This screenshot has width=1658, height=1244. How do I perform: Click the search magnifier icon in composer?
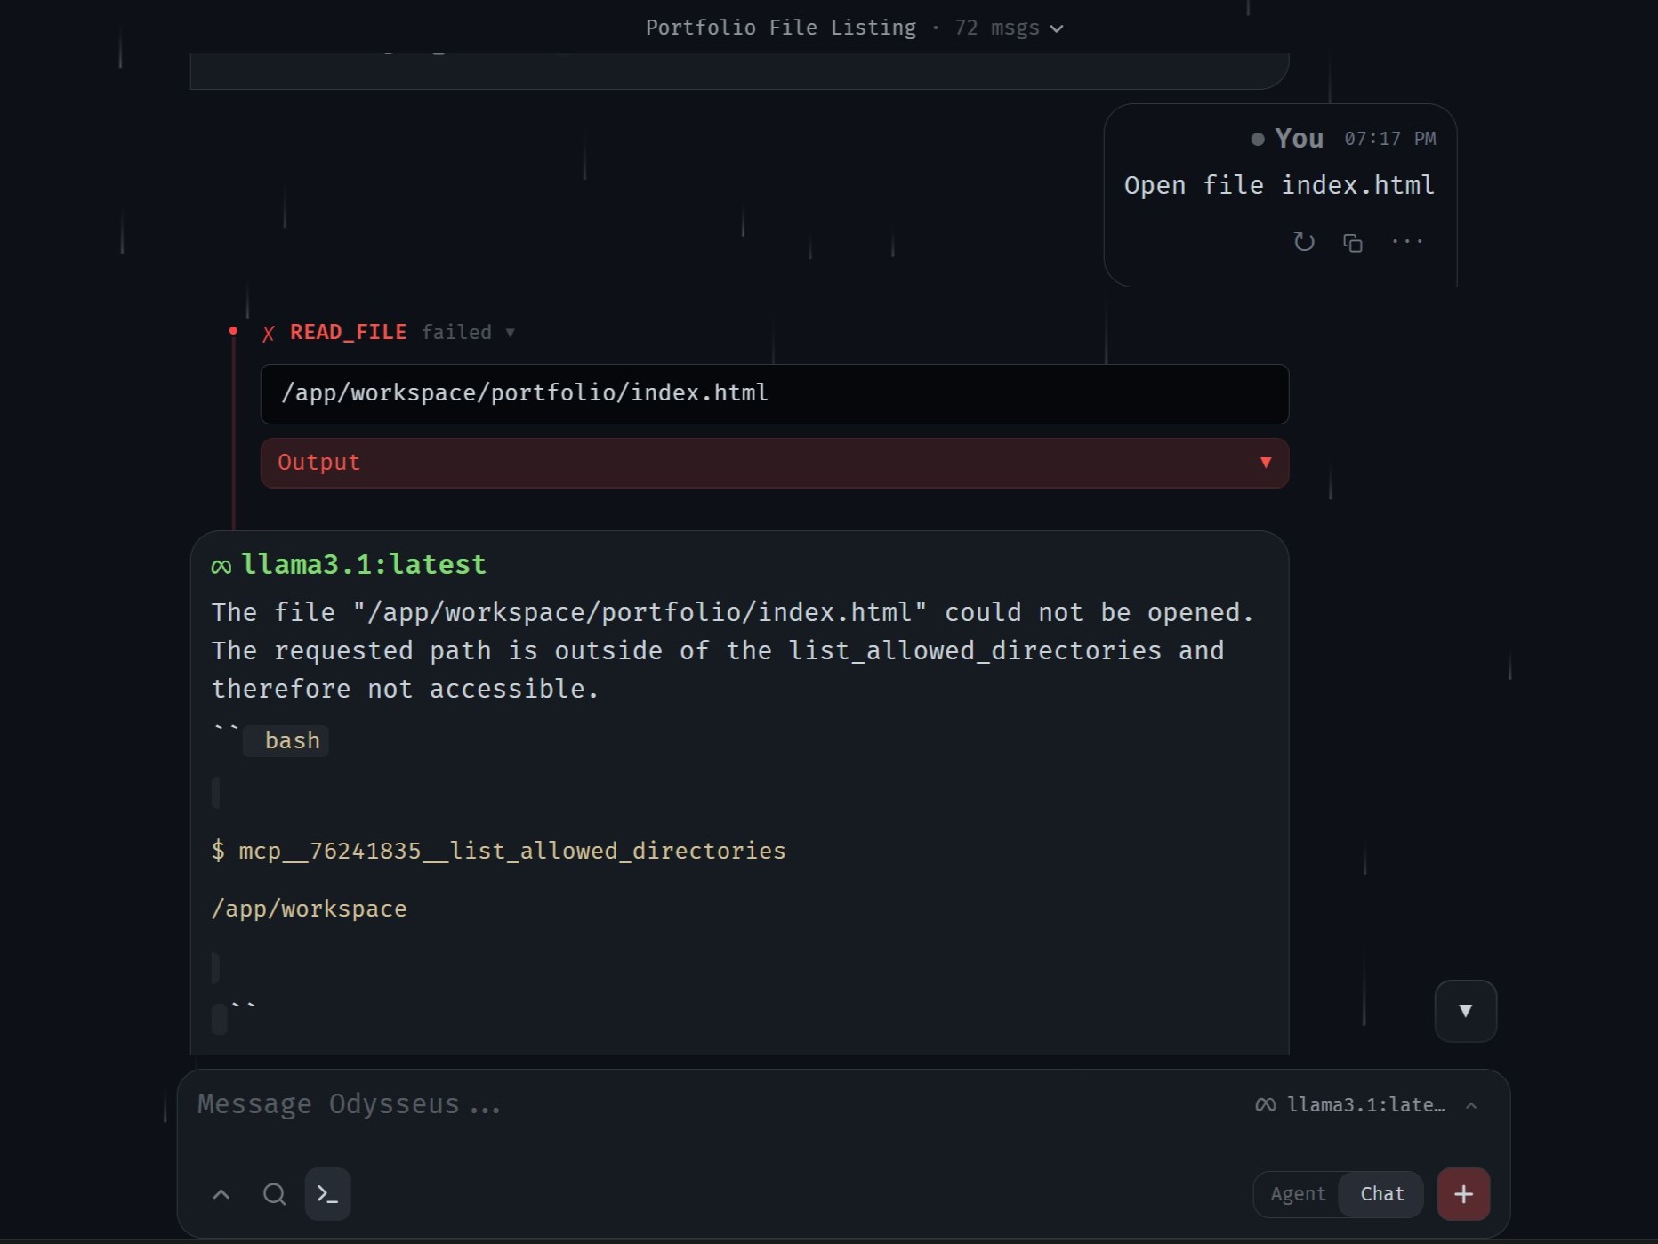coord(275,1194)
